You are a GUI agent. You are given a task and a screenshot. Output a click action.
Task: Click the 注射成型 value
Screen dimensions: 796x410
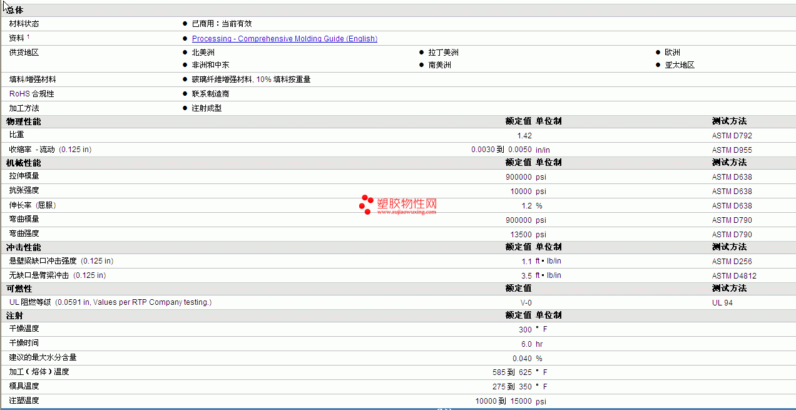click(x=207, y=108)
